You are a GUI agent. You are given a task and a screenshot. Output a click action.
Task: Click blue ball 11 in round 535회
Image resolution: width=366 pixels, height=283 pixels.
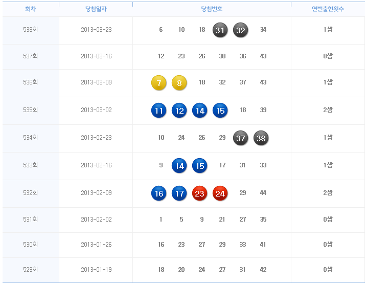click(x=159, y=110)
